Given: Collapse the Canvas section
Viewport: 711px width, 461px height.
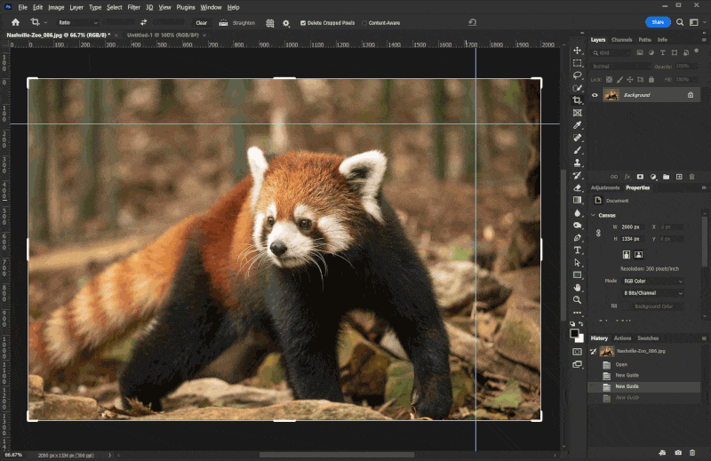Looking at the screenshot, I should point(594,215).
